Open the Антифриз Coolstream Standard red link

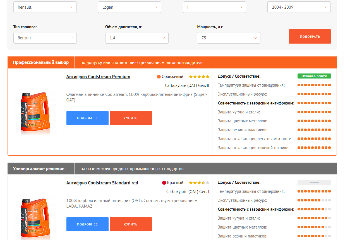pos(102,183)
